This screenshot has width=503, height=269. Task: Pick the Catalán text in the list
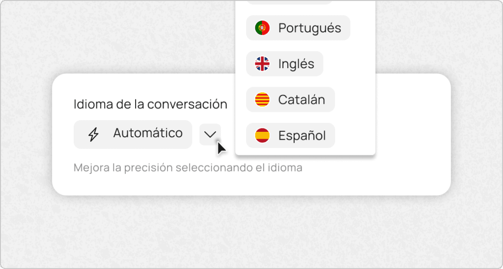[302, 100]
